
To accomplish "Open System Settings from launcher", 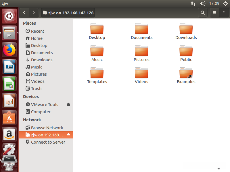I will (9, 149).
